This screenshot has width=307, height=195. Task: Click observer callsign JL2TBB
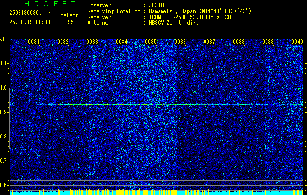[158, 5]
